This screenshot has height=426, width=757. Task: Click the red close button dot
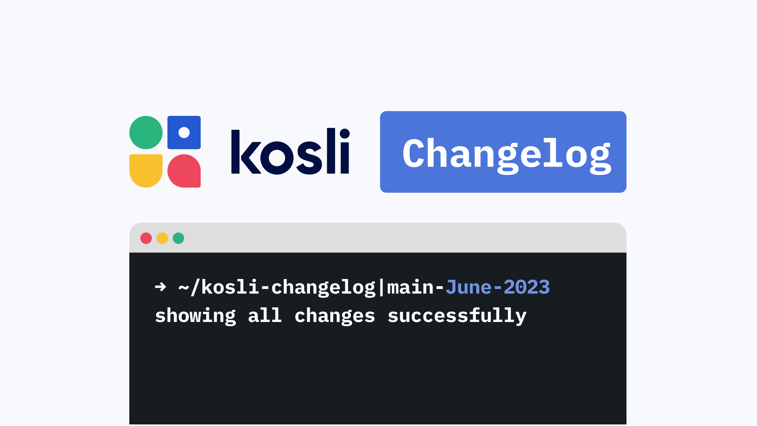147,239
